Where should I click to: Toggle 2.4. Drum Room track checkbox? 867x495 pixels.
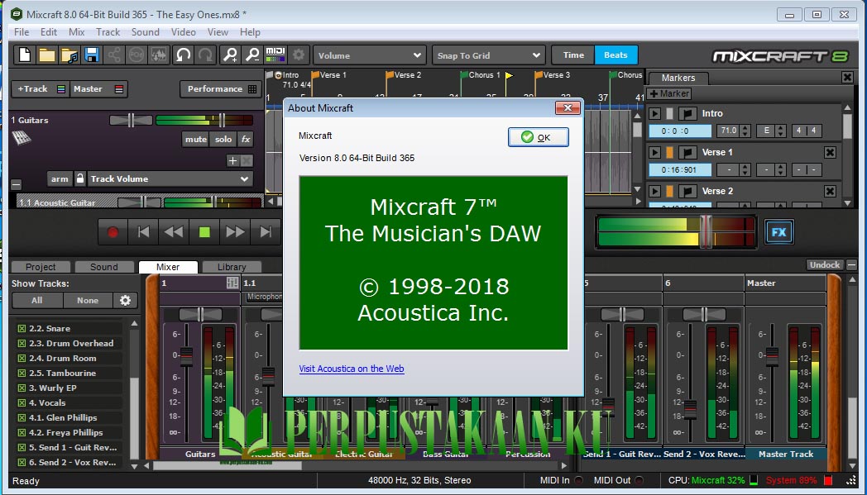(22, 358)
